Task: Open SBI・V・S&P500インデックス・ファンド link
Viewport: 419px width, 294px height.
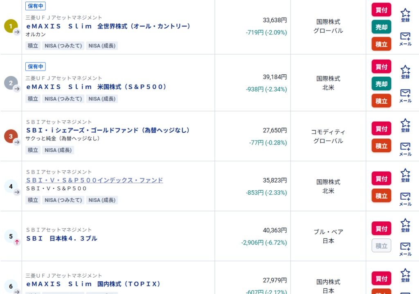Action: tap(95, 180)
